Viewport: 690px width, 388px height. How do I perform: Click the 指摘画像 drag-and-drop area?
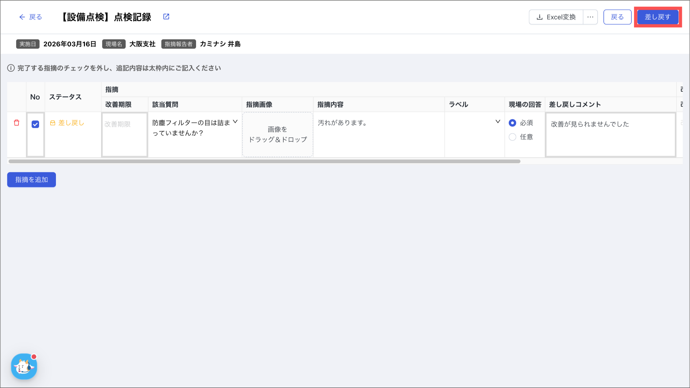click(x=278, y=135)
